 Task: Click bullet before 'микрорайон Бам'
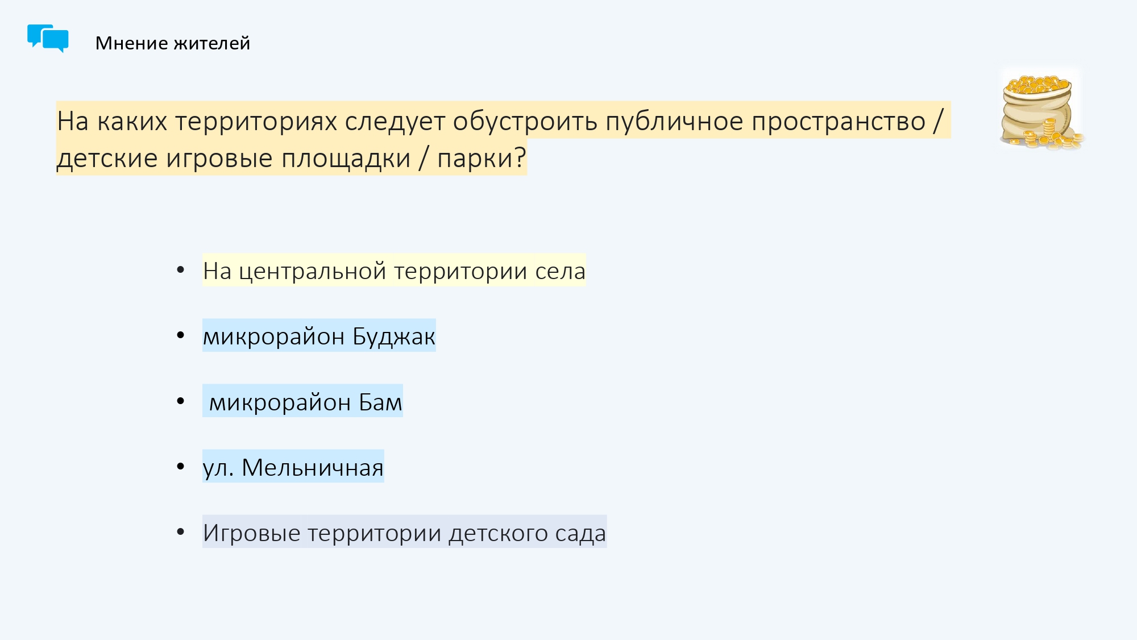(x=181, y=401)
